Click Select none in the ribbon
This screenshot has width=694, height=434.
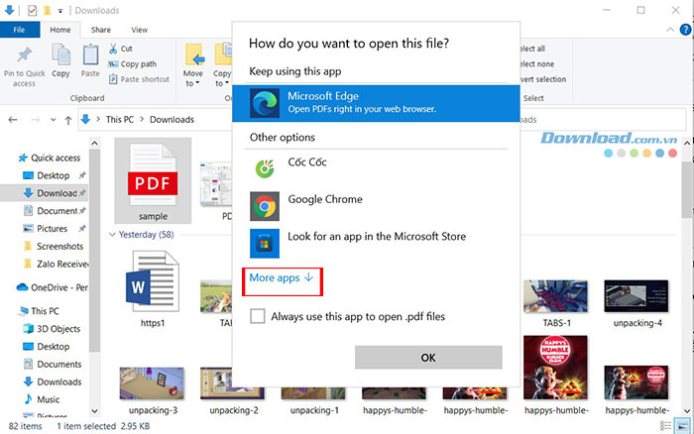pyautogui.click(x=537, y=64)
